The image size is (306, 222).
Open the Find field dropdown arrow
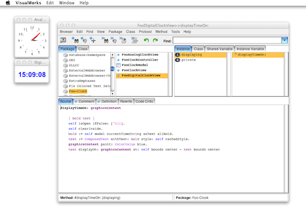285,40
